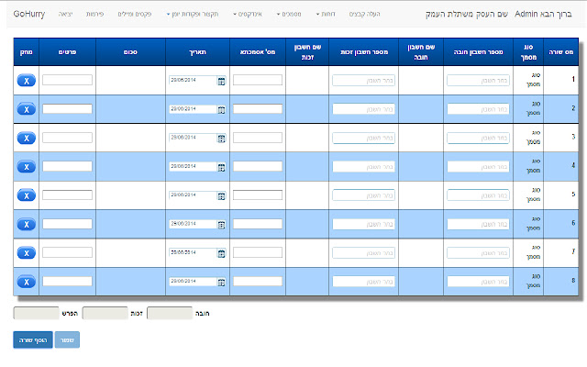587x367 pixels.
Task: Expand the אינדקסים dropdown menu
Action: (x=248, y=15)
